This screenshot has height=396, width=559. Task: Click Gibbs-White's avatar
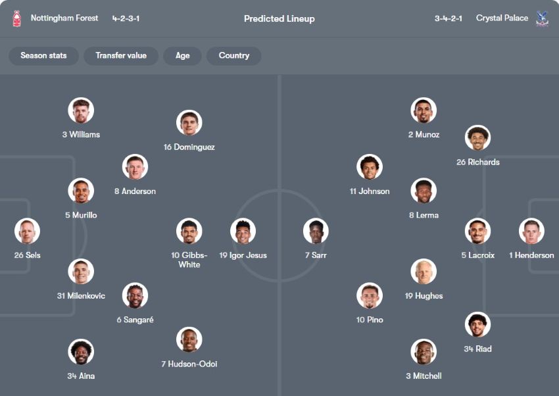tap(189, 232)
